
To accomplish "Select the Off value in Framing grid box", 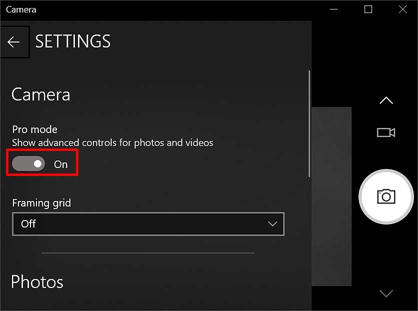I will 28,223.
